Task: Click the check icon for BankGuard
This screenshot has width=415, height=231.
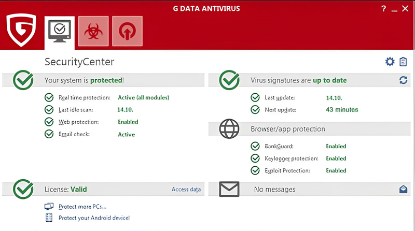Action: pyautogui.click(x=255, y=146)
